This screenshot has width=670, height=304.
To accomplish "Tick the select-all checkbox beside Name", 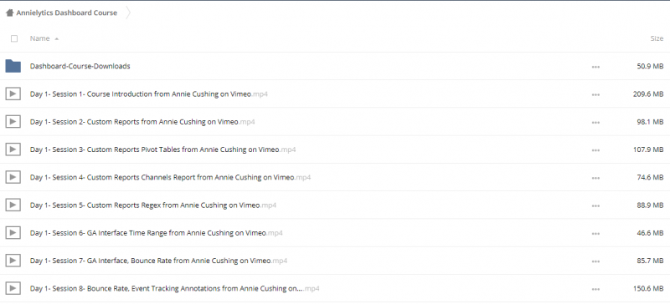I will [x=14, y=38].
